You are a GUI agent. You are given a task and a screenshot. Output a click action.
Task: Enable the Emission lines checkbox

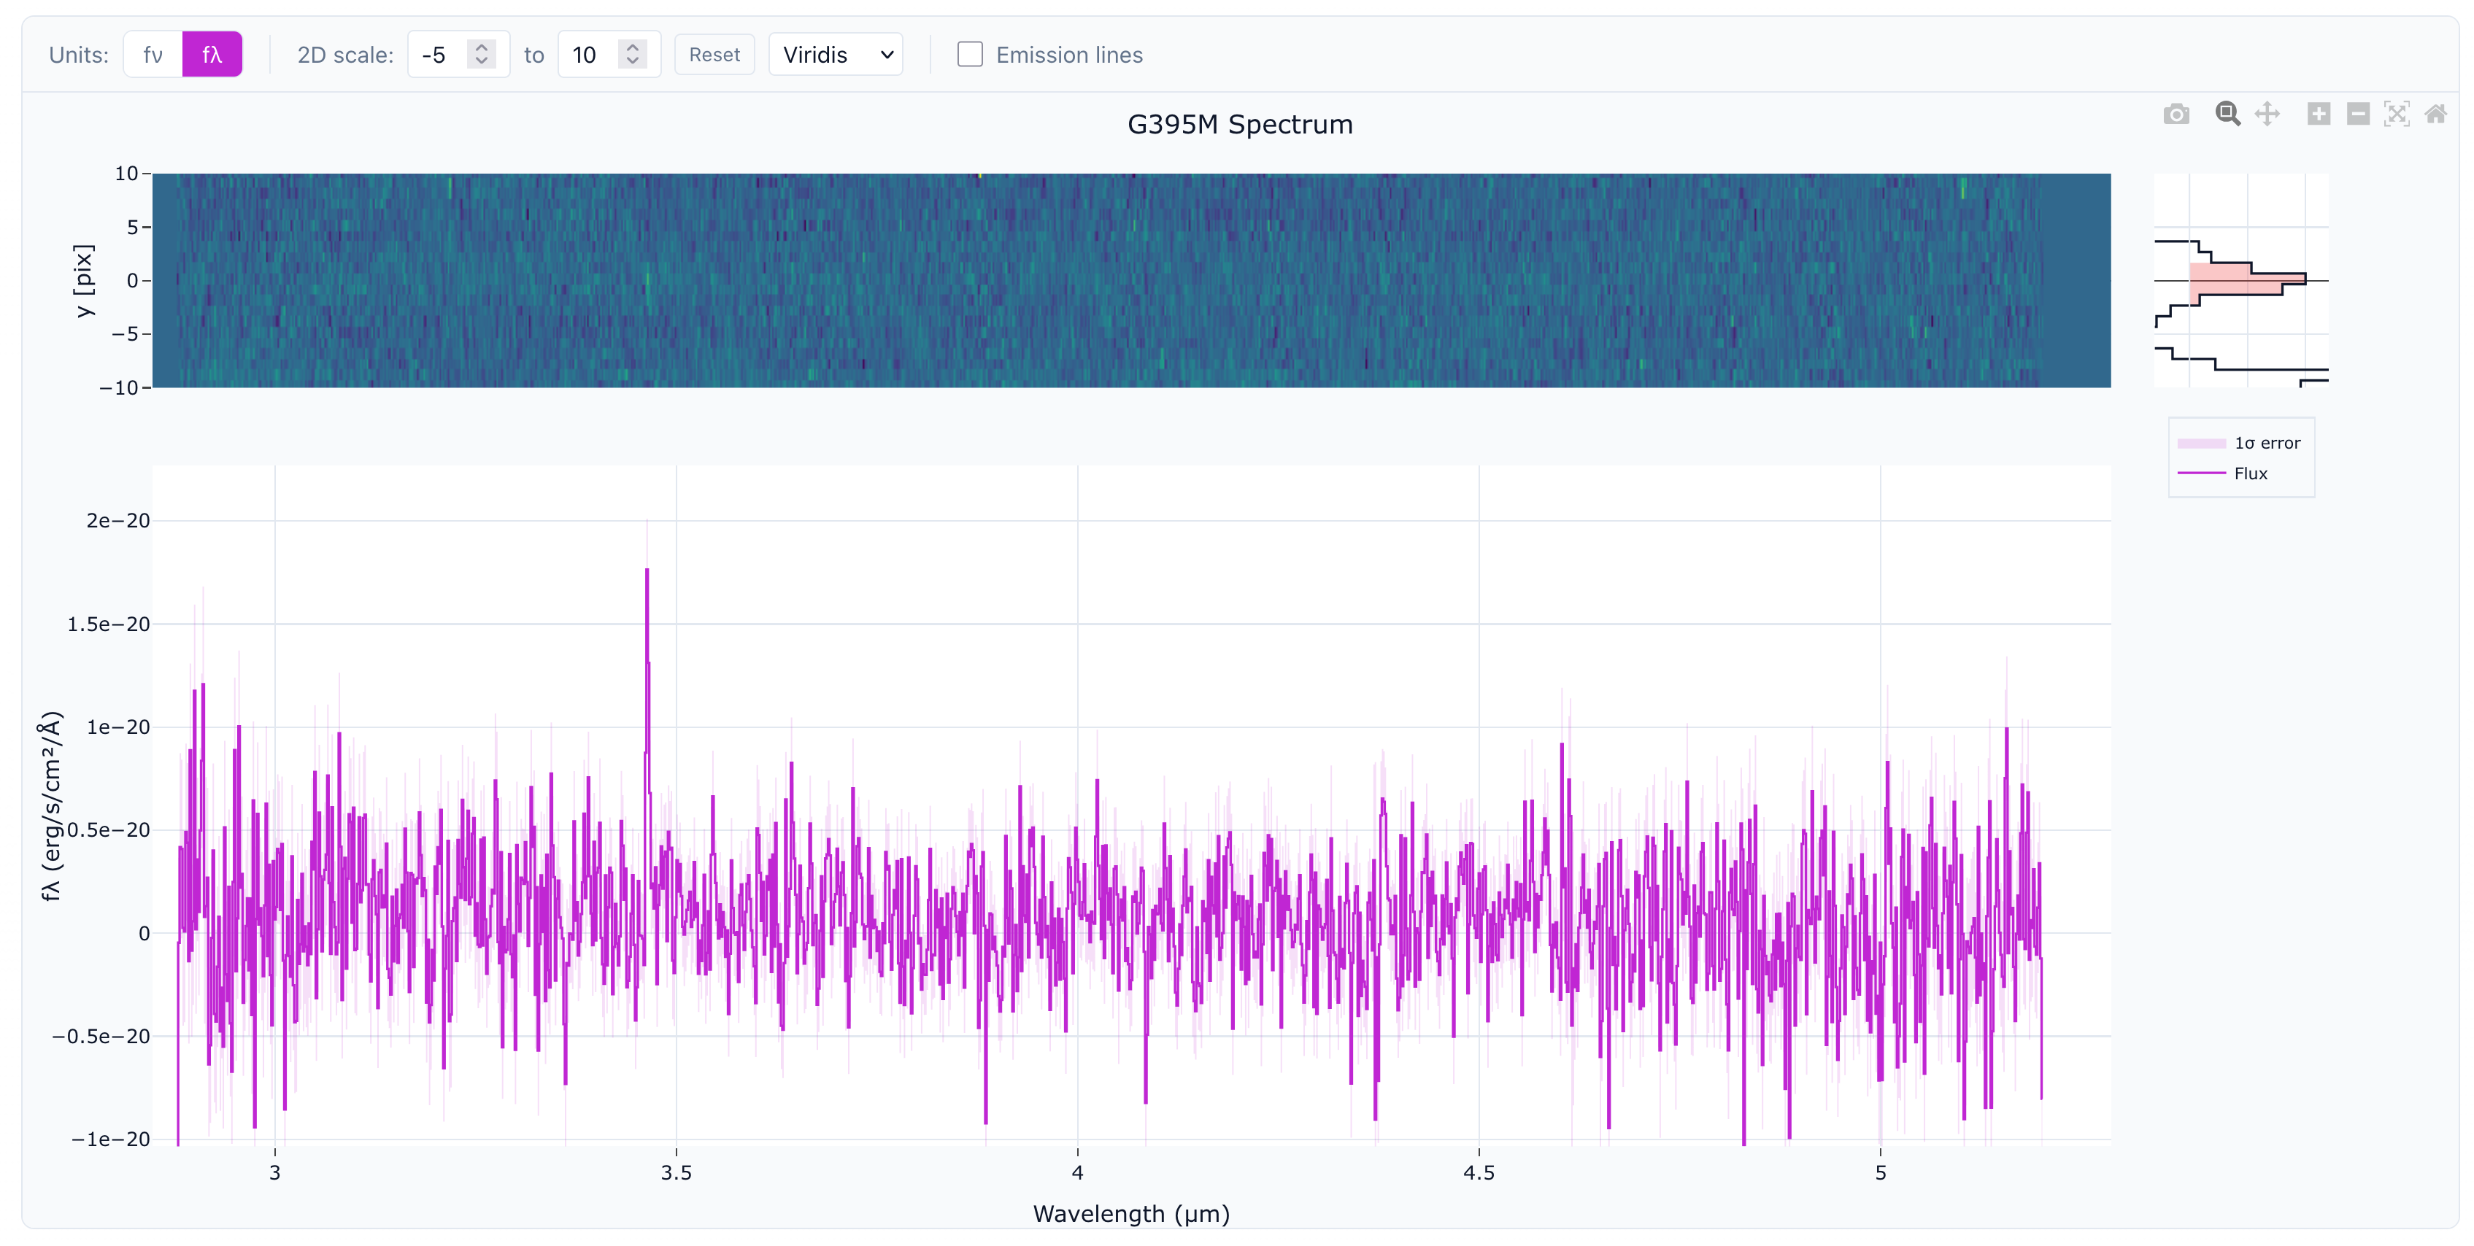coord(970,55)
